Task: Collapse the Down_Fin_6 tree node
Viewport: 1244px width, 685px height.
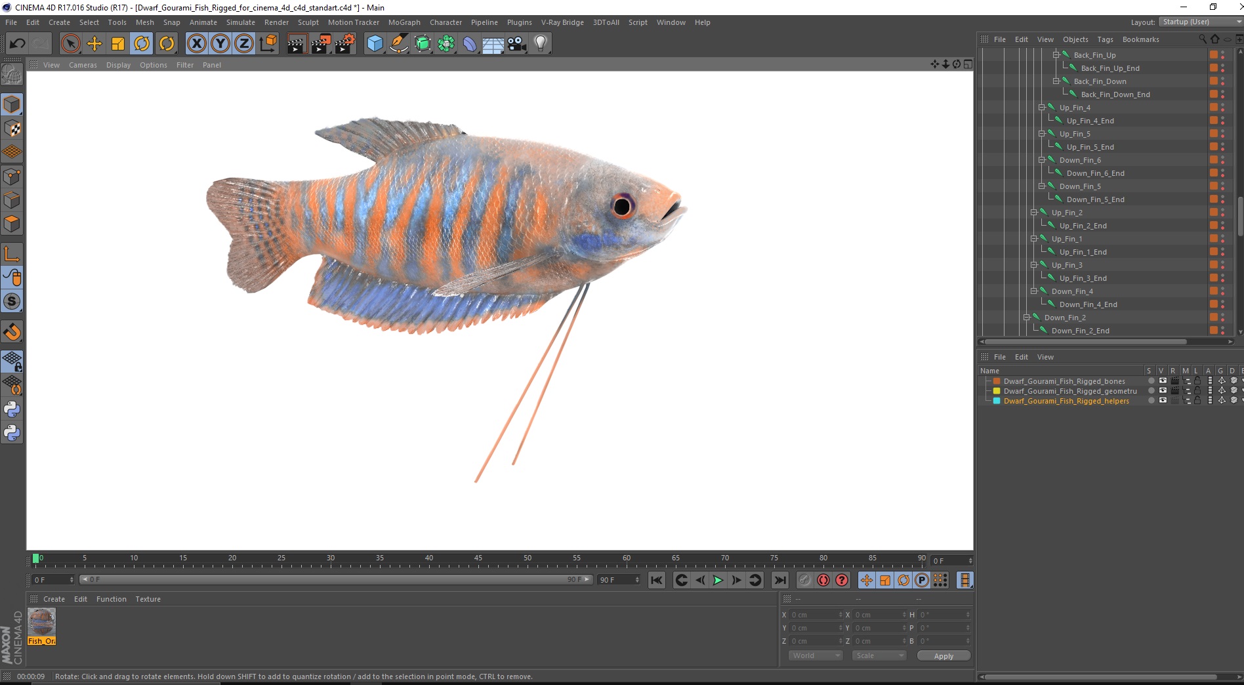Action: (1041, 160)
